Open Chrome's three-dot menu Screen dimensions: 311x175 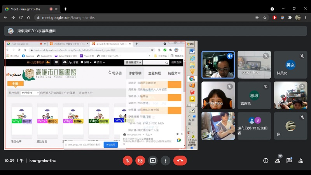coord(306,17)
